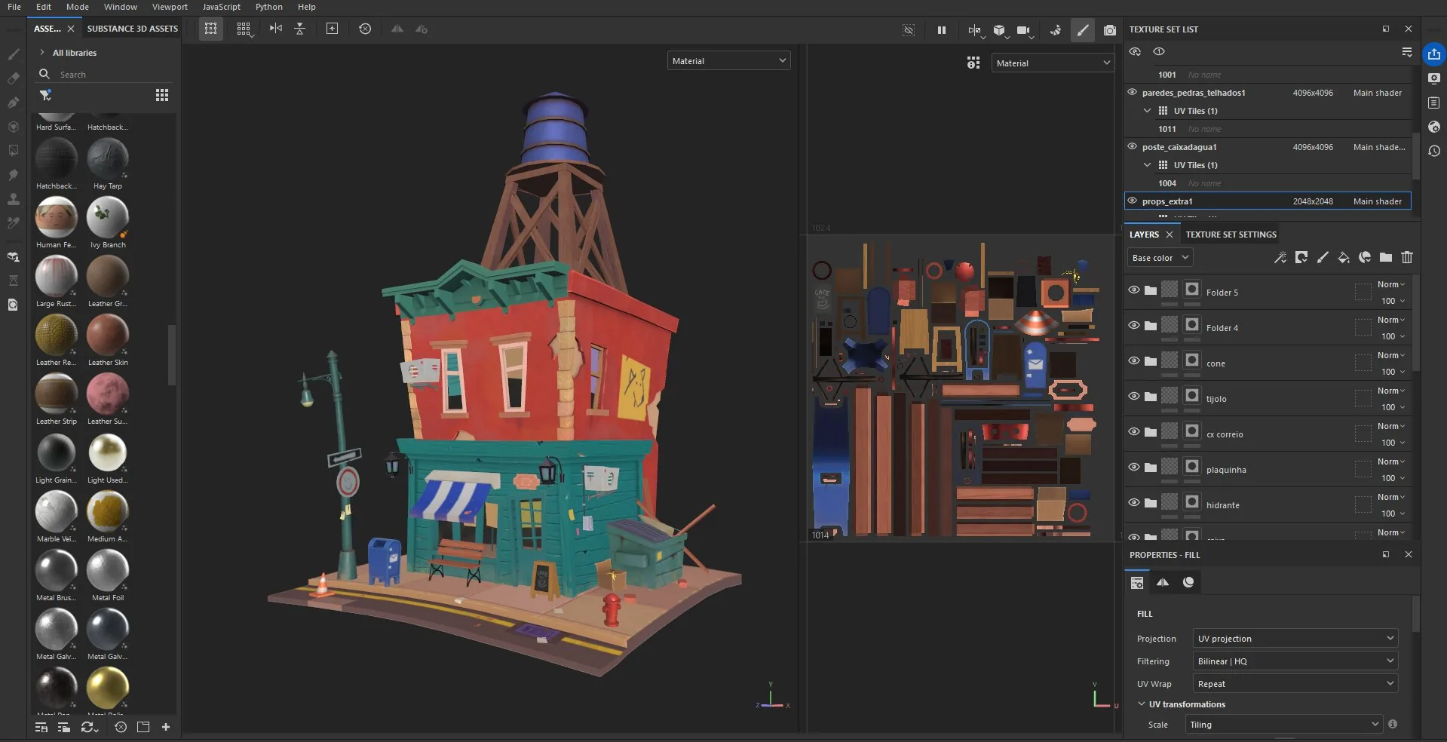This screenshot has height=742, width=1447.
Task: Pause the viewport rendering
Action: (x=942, y=30)
